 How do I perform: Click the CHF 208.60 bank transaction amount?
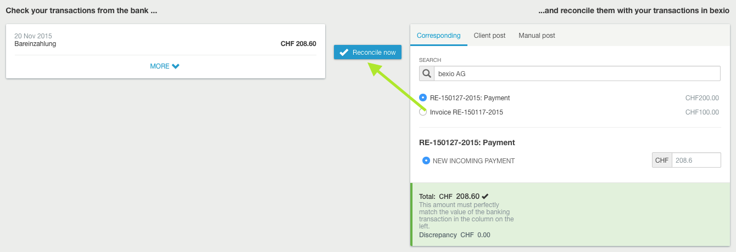[298, 44]
